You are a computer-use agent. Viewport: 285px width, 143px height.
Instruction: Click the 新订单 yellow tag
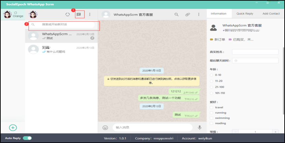[x=217, y=39]
